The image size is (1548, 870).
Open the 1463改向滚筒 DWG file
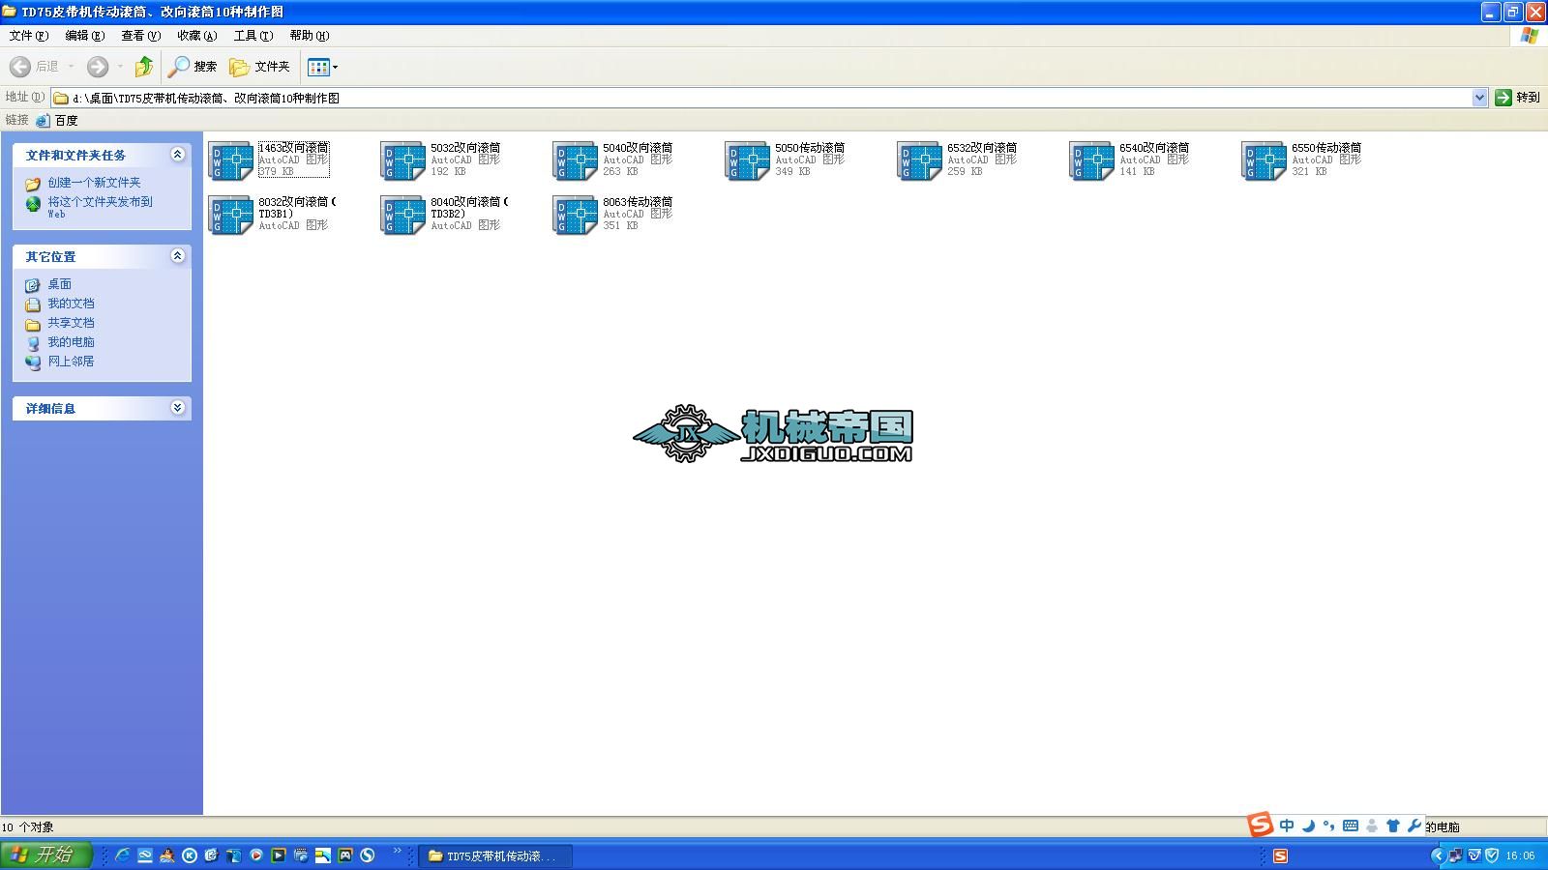232,159
